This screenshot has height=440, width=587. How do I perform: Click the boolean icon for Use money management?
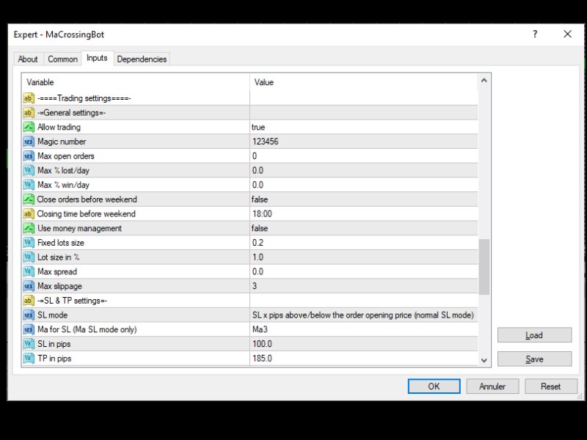(x=29, y=228)
